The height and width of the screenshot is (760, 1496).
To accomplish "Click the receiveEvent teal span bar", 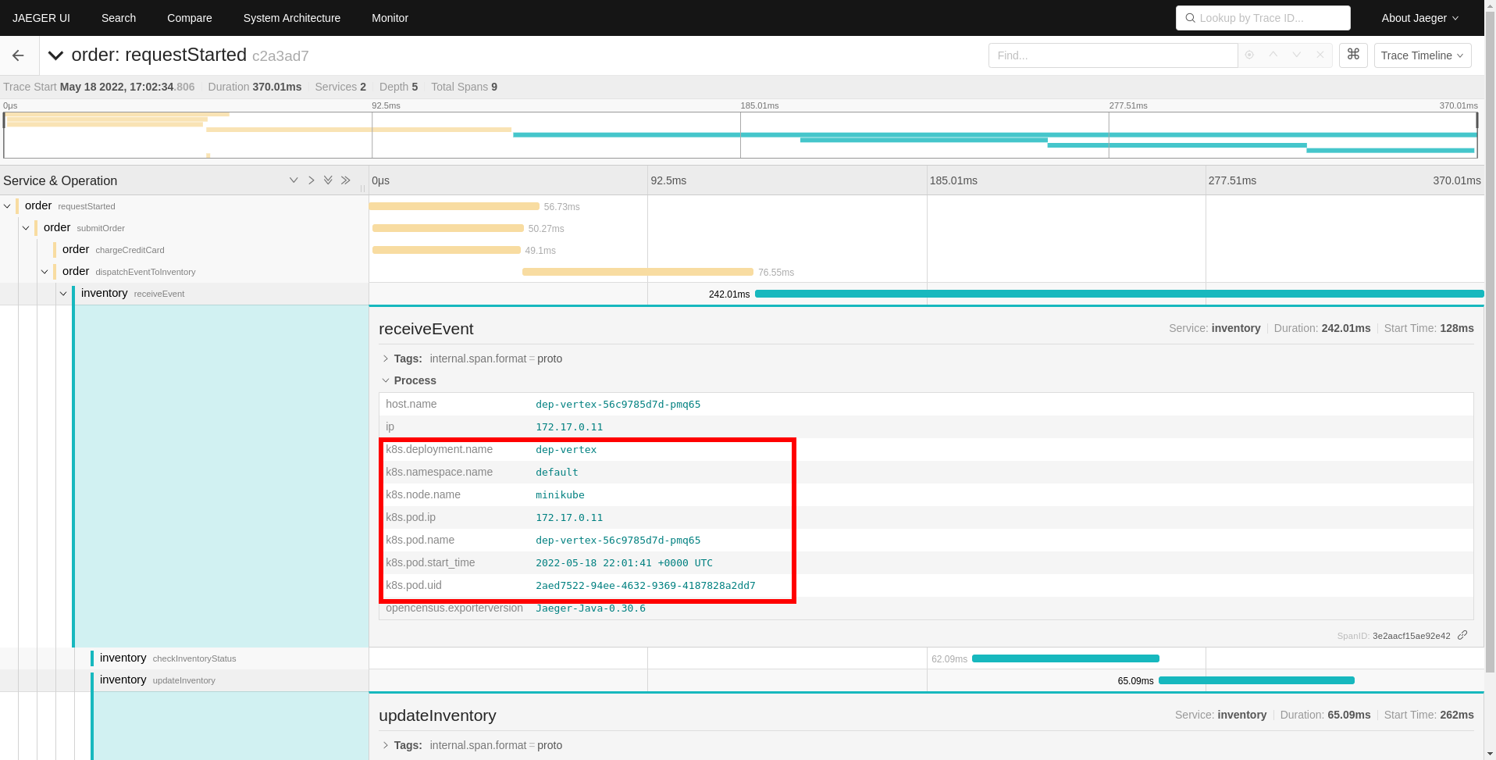I will point(1118,294).
